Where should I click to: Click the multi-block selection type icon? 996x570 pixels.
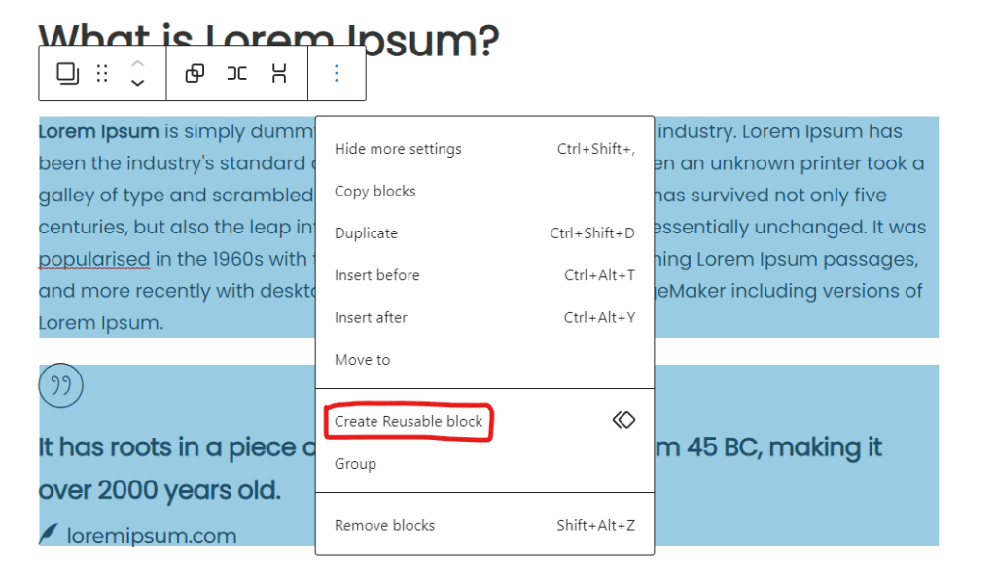point(68,74)
